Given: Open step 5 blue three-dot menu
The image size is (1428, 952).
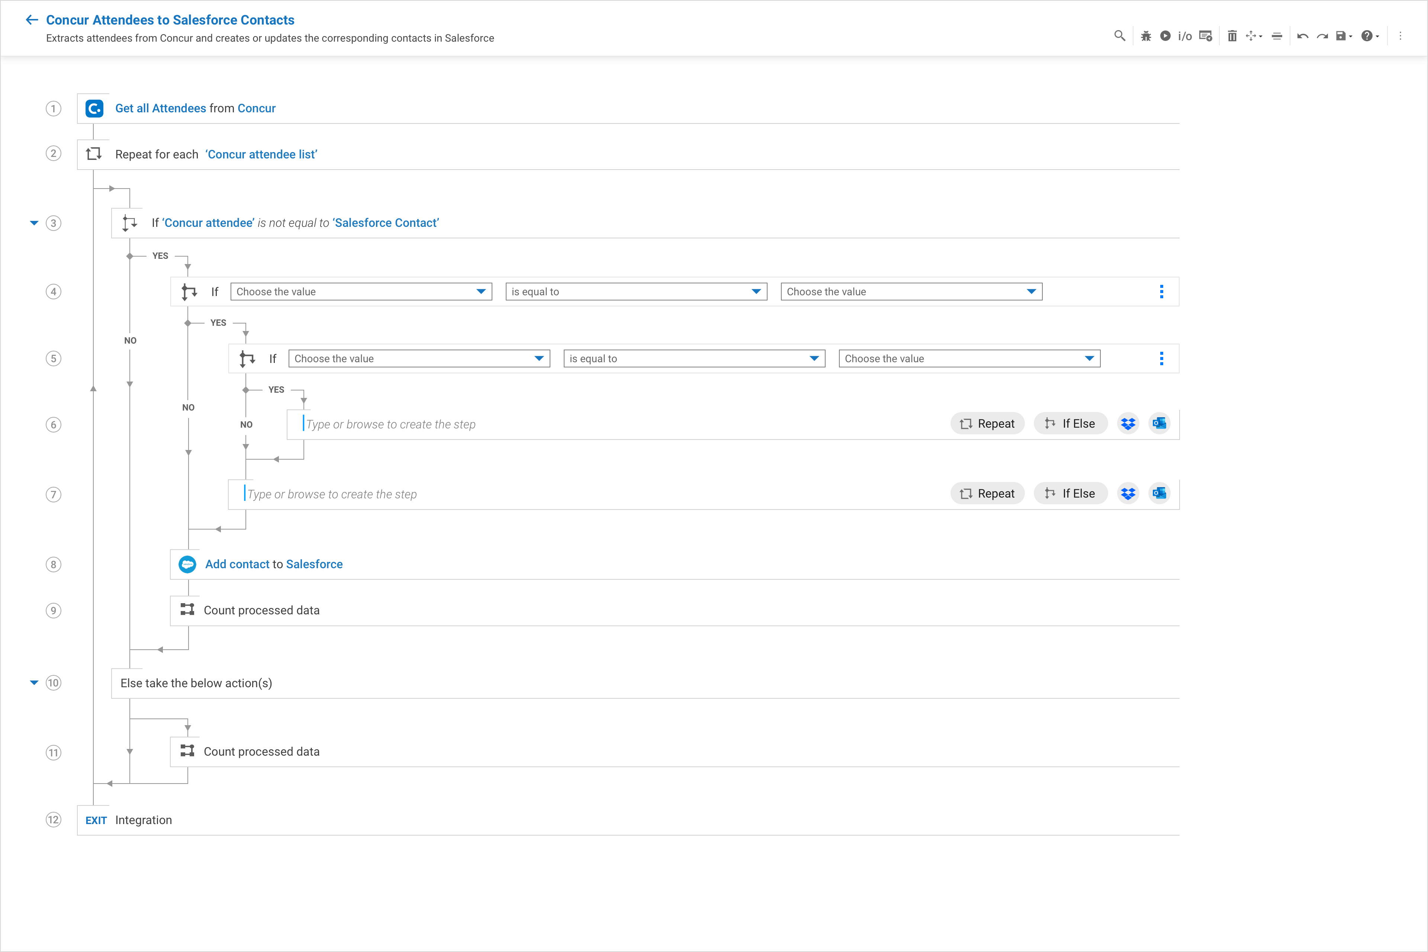Looking at the screenshot, I should point(1161,358).
